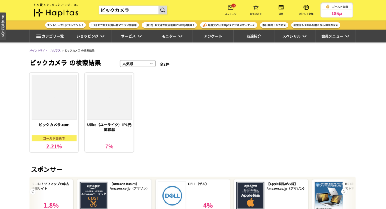Click the HP laptop sponsor thumbnail
This screenshot has height=209, width=386.
coord(329,195)
